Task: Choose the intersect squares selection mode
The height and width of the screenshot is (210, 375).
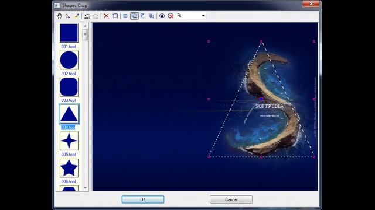Action: (x=151, y=16)
